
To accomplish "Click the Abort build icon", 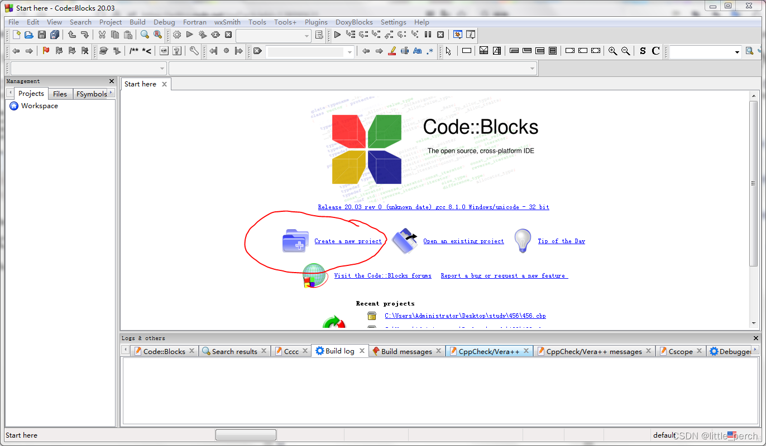I will 228,35.
